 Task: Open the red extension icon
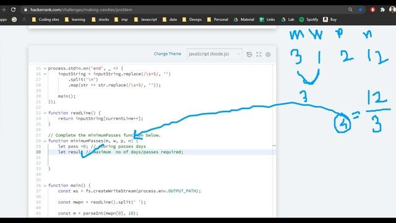tap(372, 10)
